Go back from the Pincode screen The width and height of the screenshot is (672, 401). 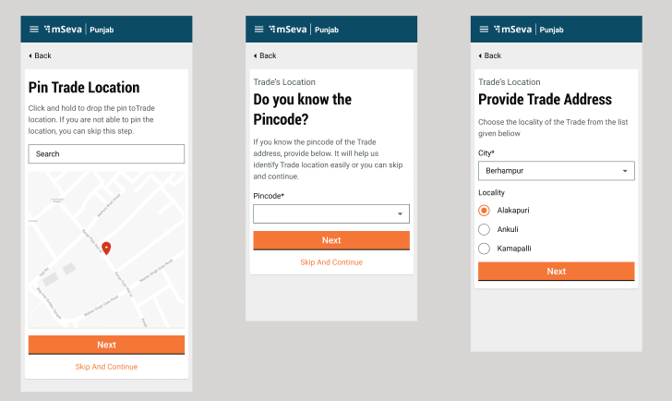[264, 55]
